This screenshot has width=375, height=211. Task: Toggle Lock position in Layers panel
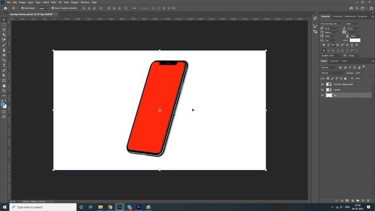tap(337, 79)
